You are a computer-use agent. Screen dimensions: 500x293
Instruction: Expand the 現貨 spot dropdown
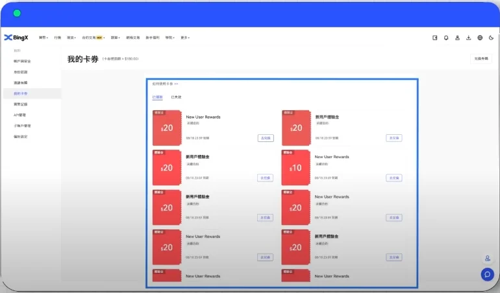71,38
